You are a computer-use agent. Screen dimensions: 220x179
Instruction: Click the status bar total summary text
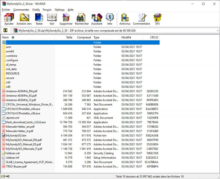pyautogui.click(x=150, y=177)
